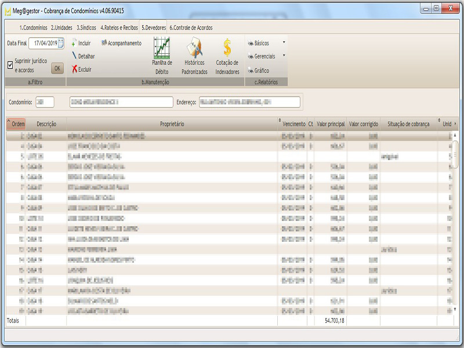Image resolution: width=464 pixels, height=348 pixels.
Task: Click the Gráfico report icon
Action: click(x=251, y=70)
